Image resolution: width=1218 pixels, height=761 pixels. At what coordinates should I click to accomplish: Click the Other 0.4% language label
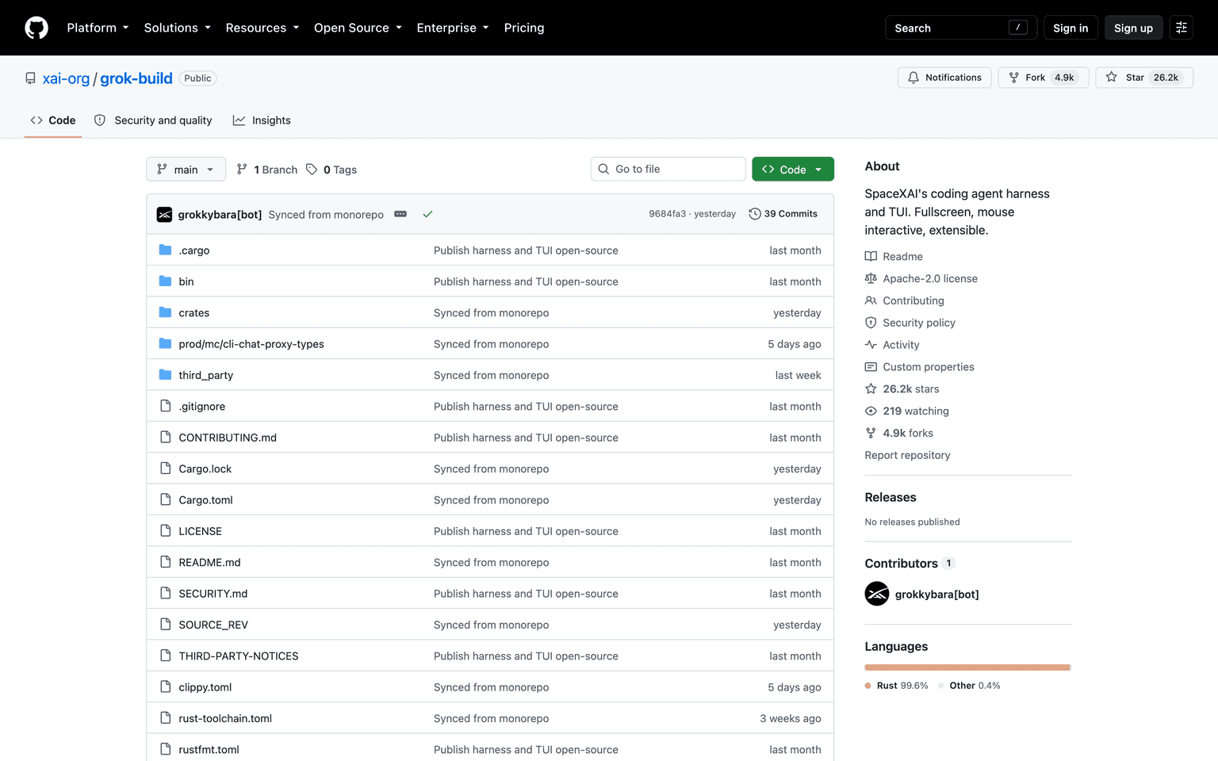pyautogui.click(x=969, y=686)
